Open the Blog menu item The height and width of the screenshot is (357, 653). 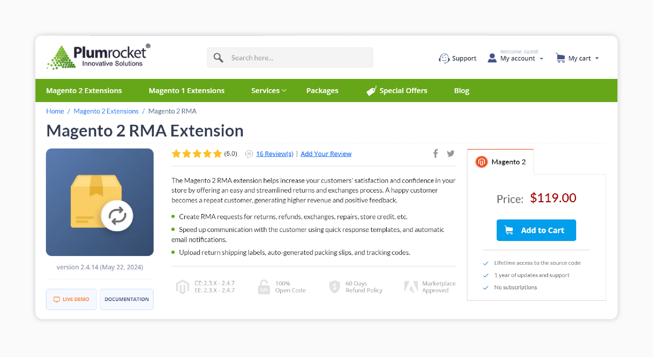click(462, 91)
